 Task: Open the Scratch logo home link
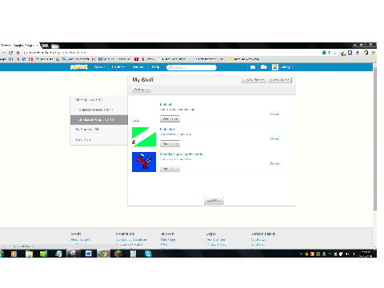click(78, 67)
